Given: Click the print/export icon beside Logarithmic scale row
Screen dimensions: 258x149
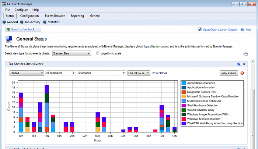Looking at the screenshot, I should point(245,54).
